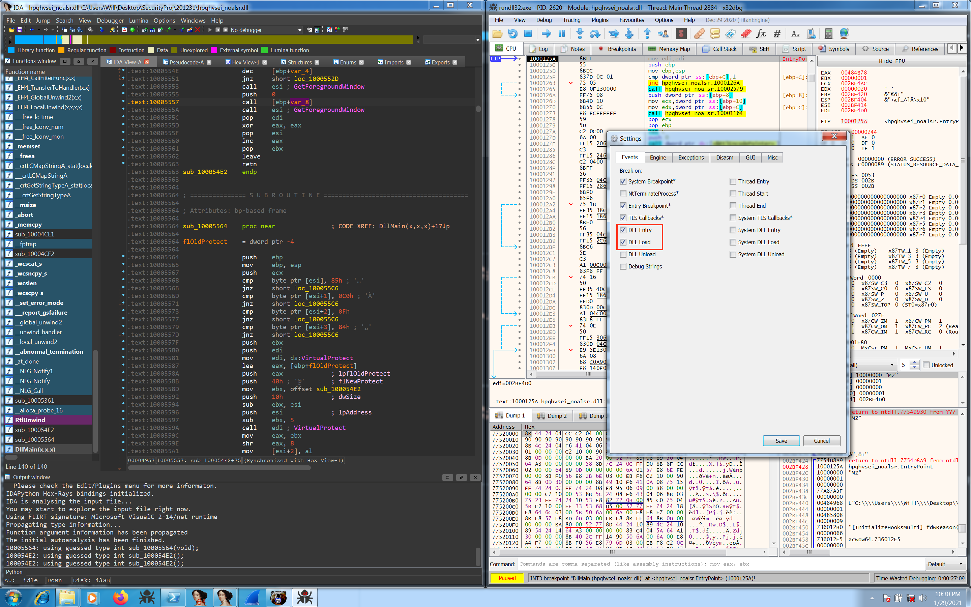The height and width of the screenshot is (607, 971).
Task: Open the No debugger dropdown in IDA
Action: pos(299,30)
